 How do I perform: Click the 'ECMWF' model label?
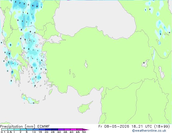point(44,126)
